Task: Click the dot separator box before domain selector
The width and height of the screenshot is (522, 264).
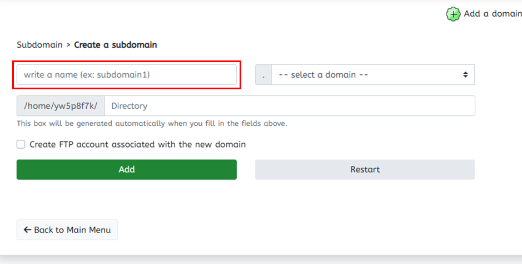Action: pyautogui.click(x=264, y=75)
